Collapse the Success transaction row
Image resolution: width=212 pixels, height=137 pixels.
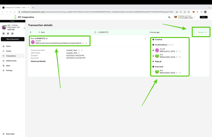tap(206, 32)
